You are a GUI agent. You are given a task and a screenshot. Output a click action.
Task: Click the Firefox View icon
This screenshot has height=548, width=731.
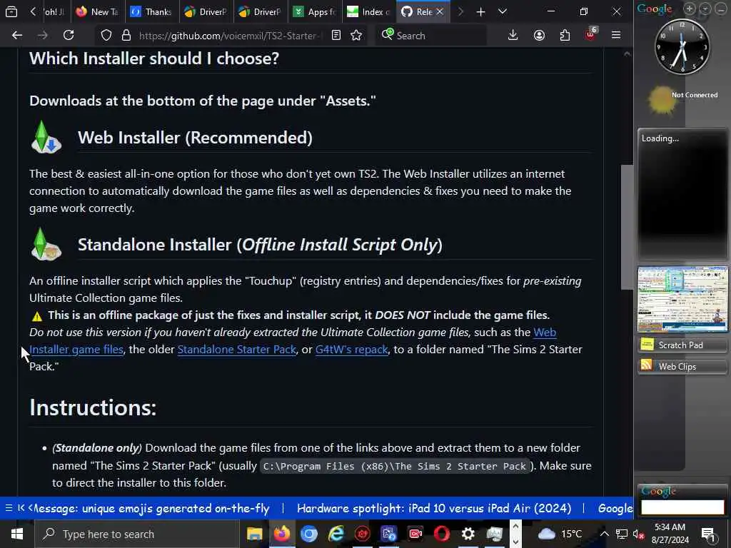click(x=11, y=11)
